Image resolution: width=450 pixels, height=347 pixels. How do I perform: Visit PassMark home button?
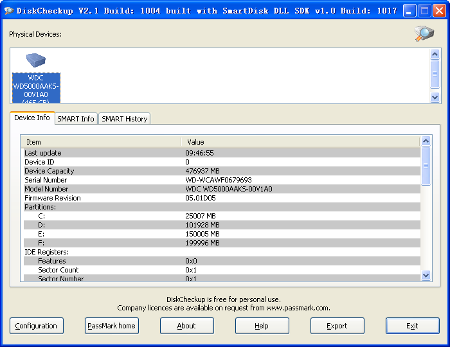pos(112,326)
